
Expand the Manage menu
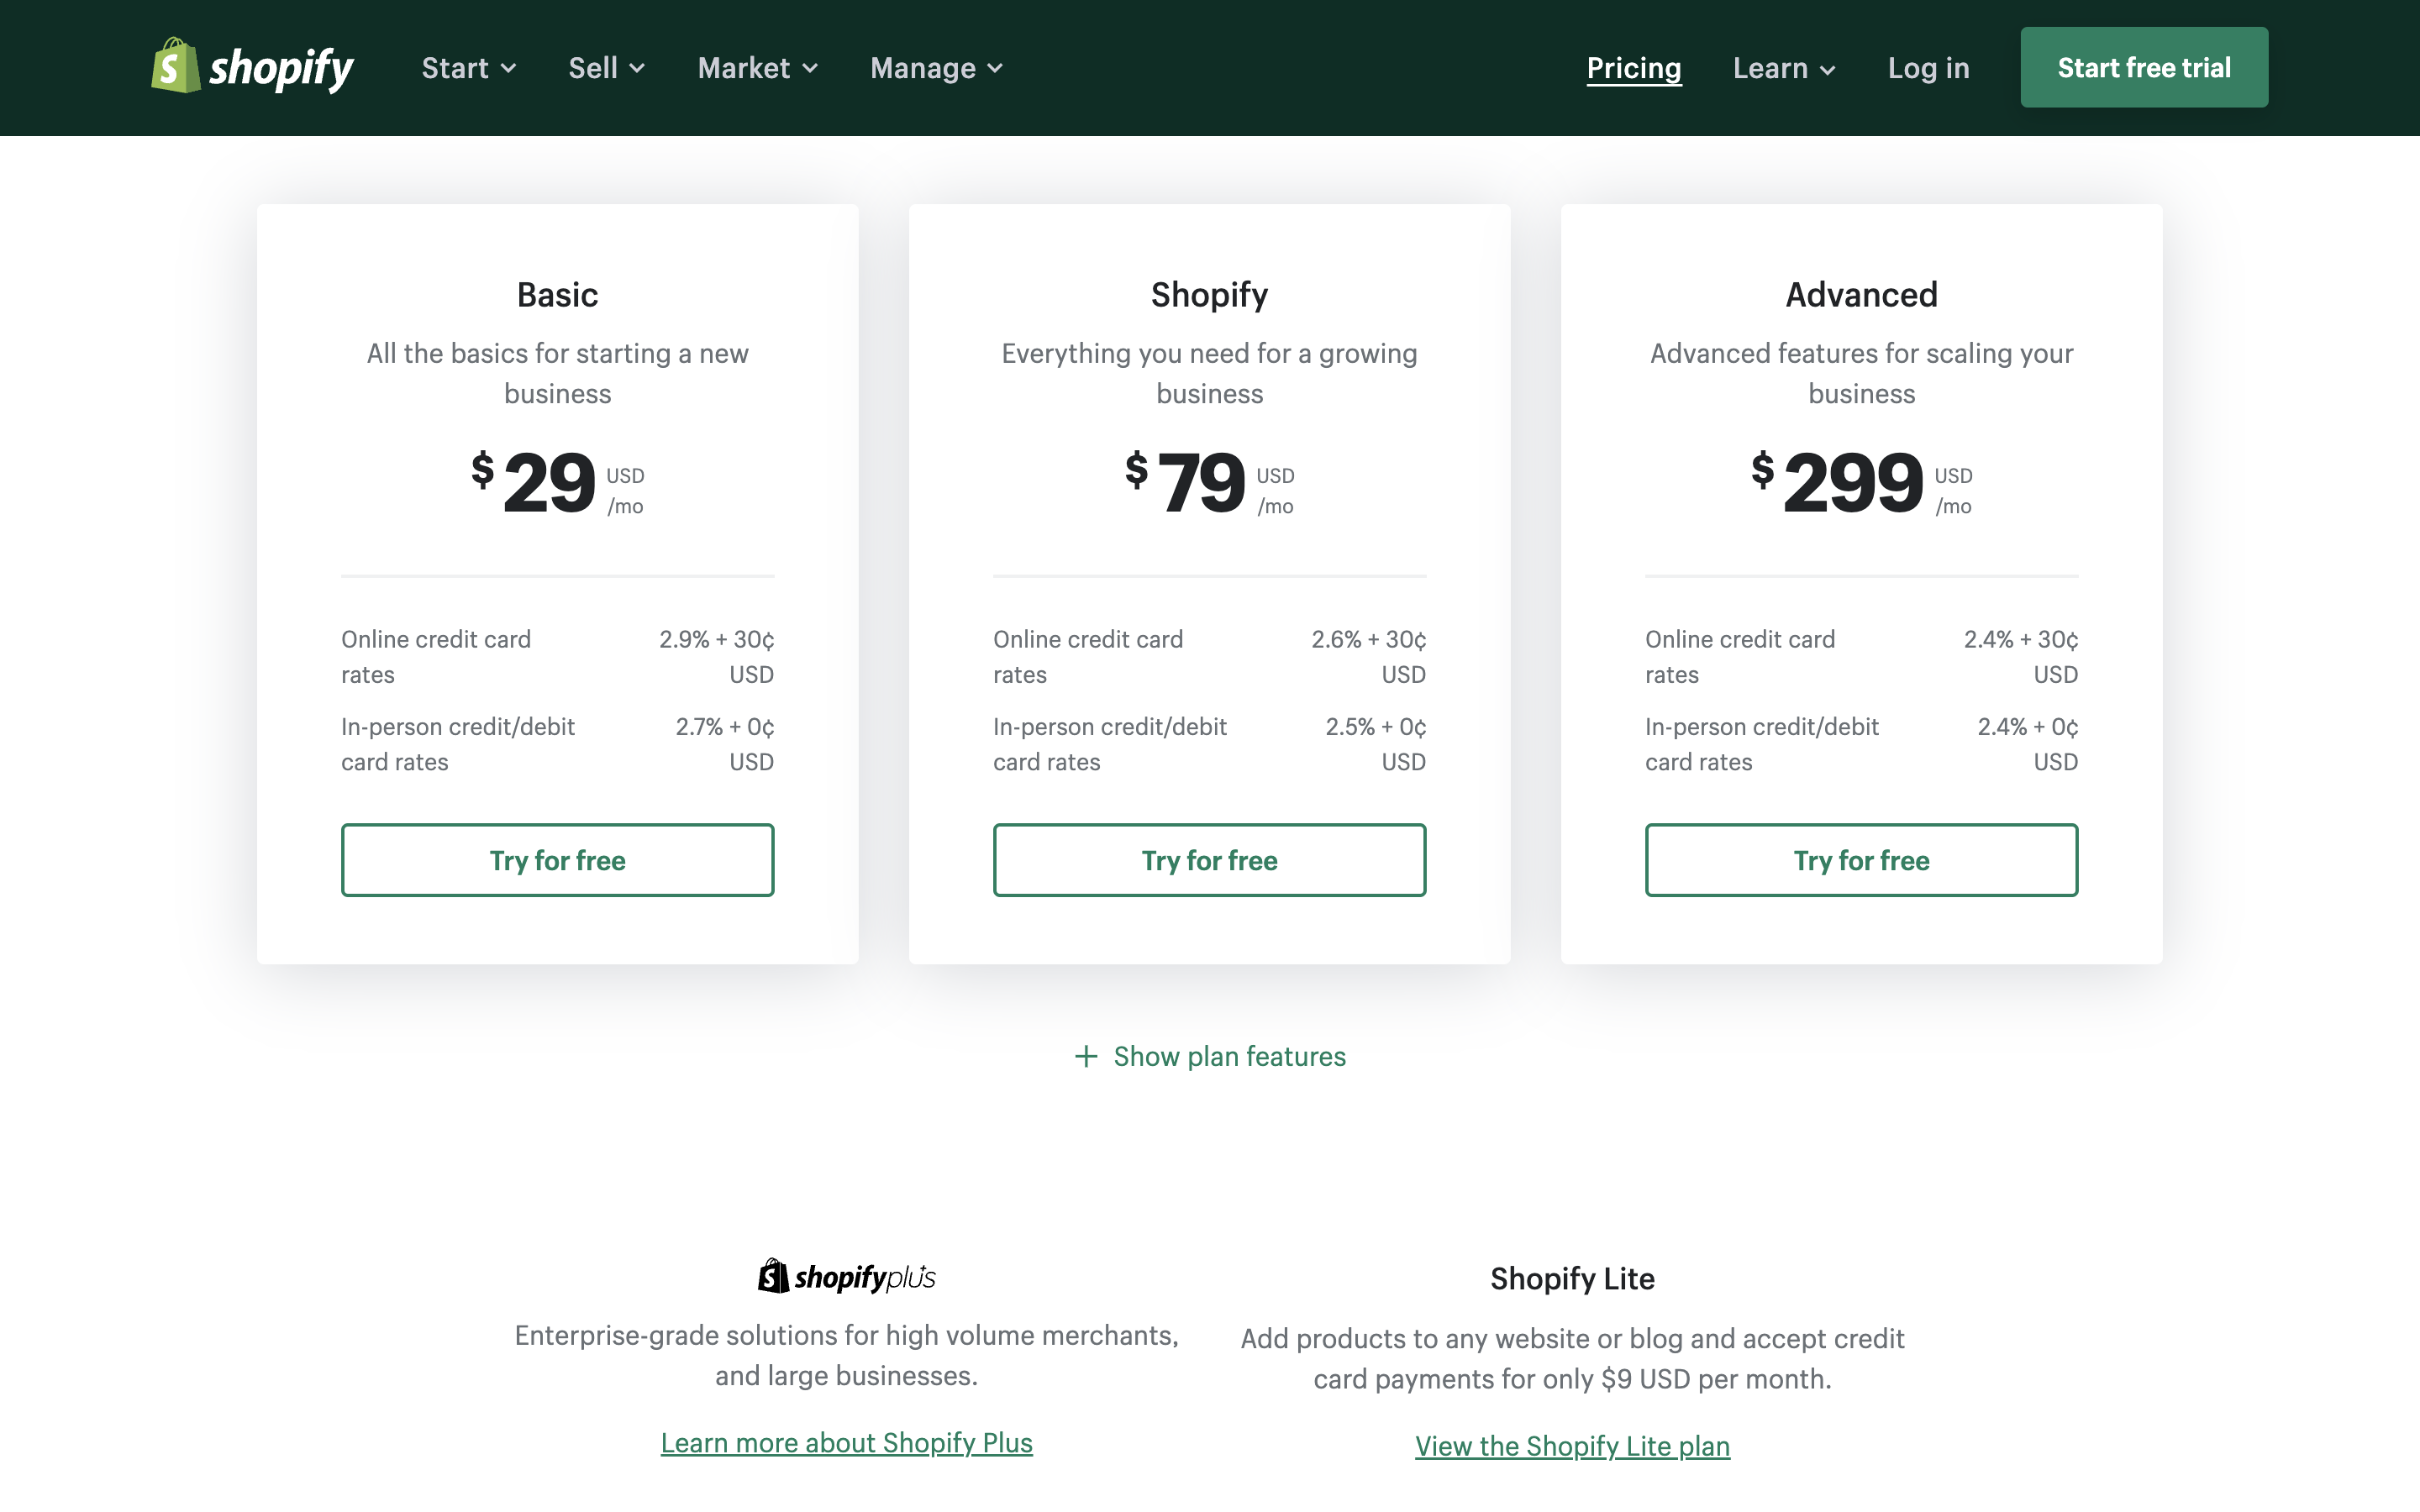[937, 68]
